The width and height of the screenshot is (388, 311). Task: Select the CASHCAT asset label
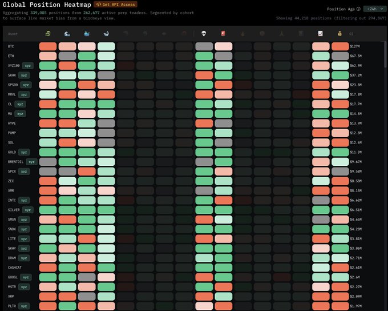point(15,268)
